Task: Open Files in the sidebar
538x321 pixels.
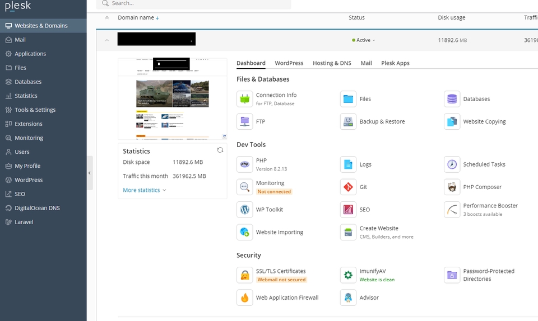Action: point(43,68)
